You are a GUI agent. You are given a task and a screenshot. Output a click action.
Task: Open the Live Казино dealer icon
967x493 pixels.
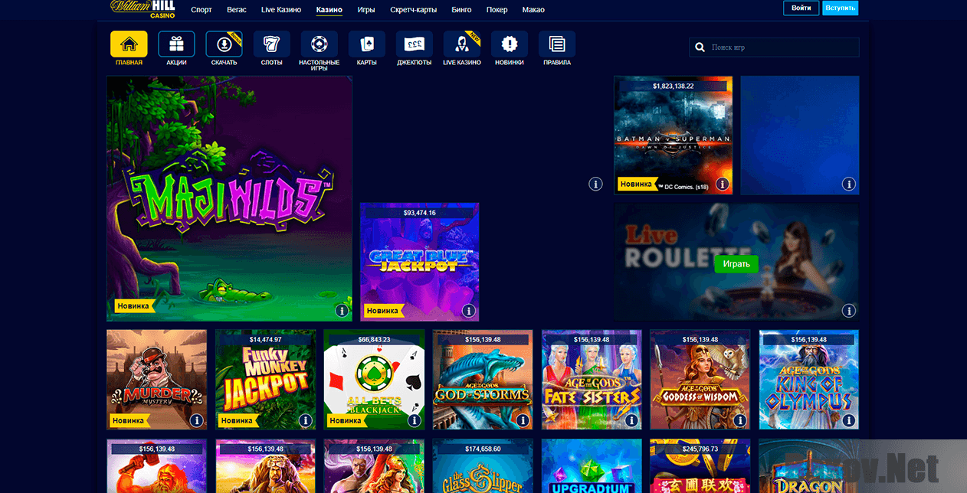click(461, 44)
